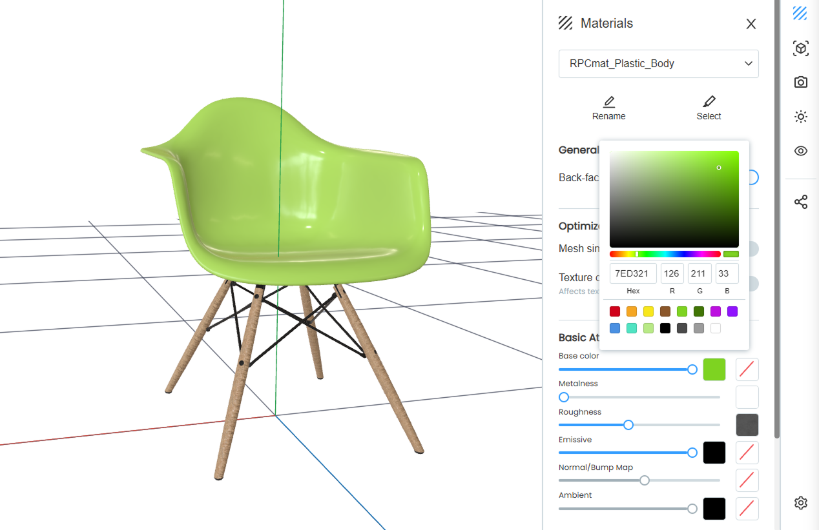819x530 pixels.
Task: Open the lighting sun icon settings
Action: tap(800, 117)
